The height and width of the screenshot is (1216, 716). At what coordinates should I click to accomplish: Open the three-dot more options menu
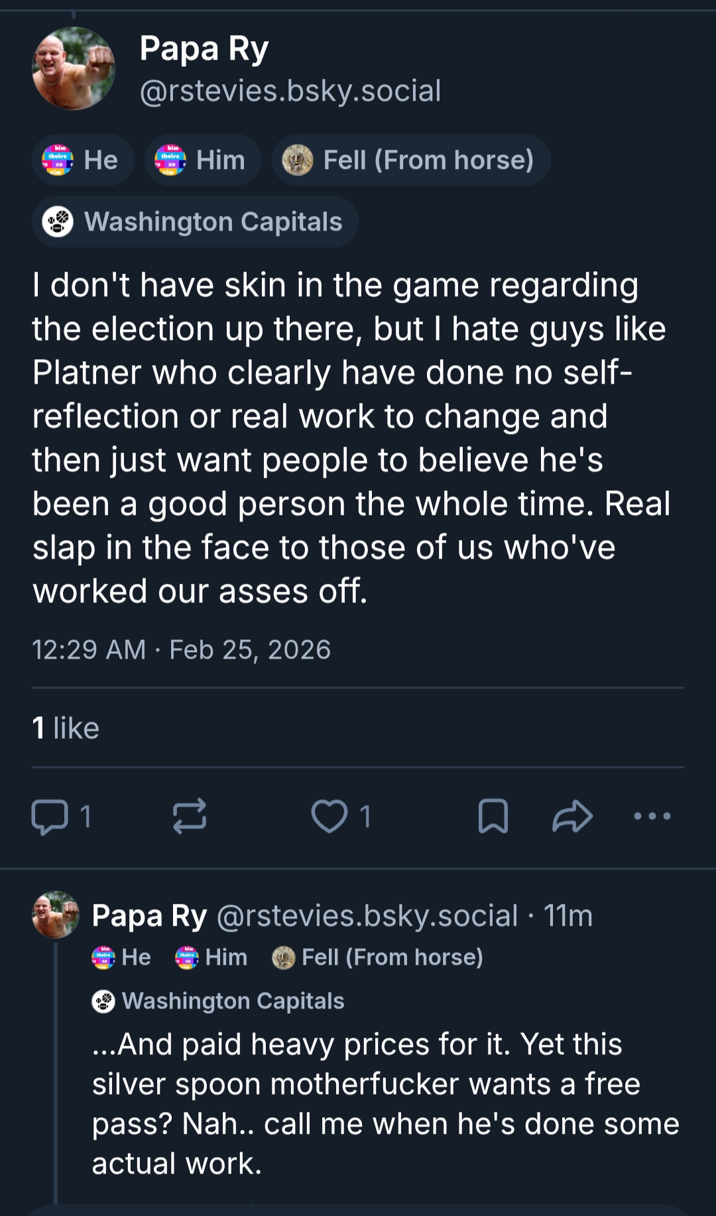[652, 816]
